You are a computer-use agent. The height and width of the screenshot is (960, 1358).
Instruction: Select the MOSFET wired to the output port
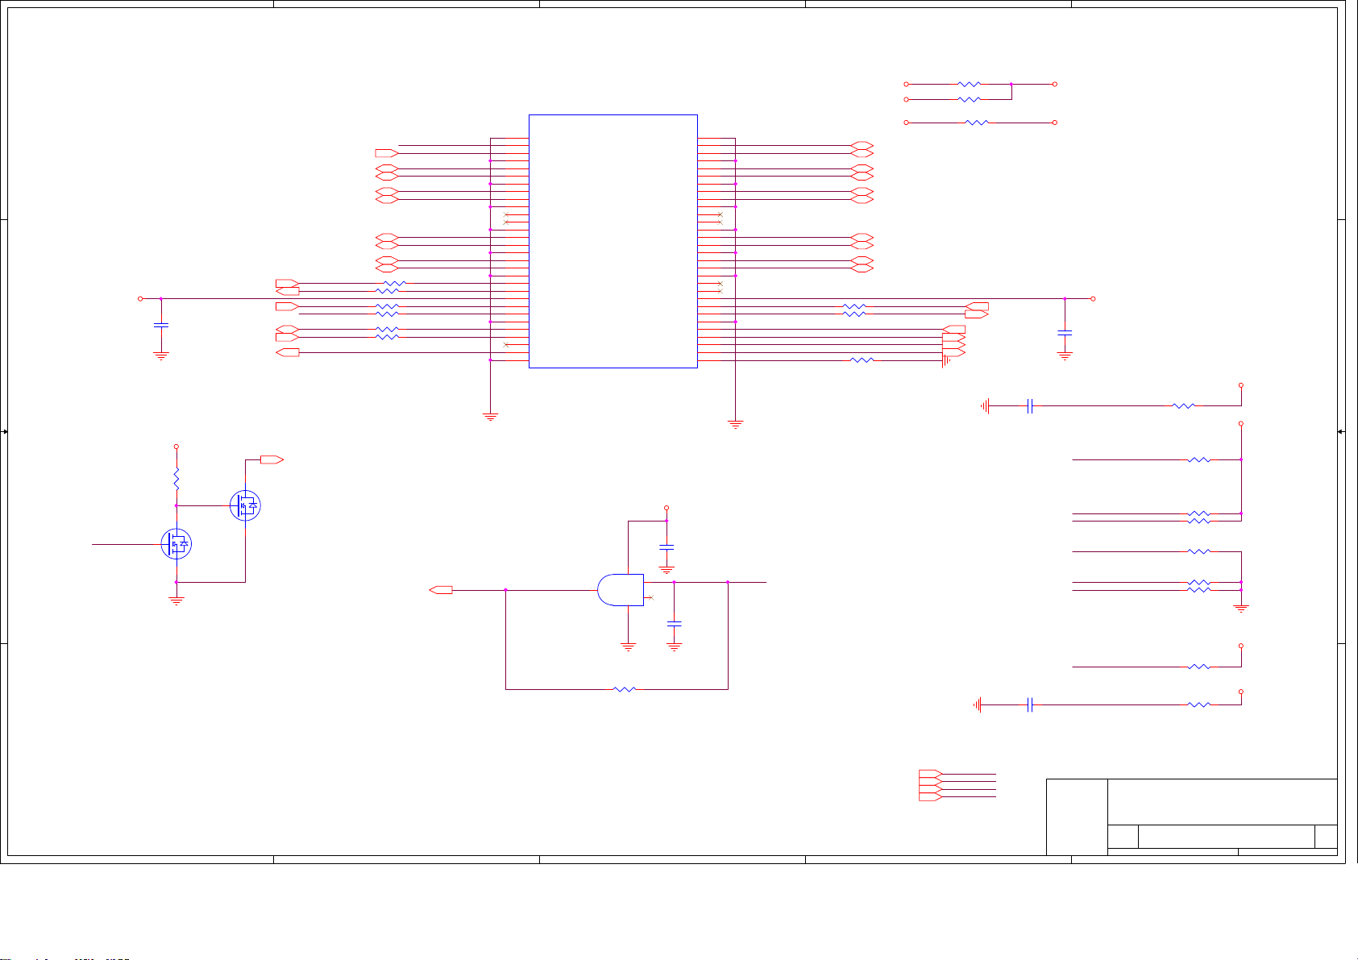[x=245, y=505]
